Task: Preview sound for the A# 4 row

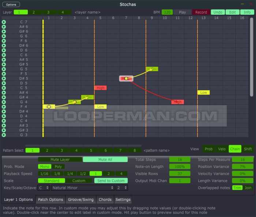Action: pos(4,93)
